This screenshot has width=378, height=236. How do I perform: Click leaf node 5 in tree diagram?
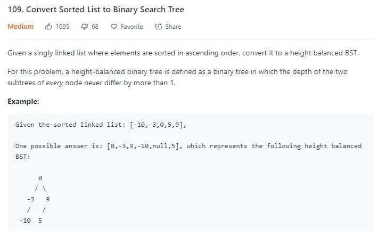click(40, 221)
